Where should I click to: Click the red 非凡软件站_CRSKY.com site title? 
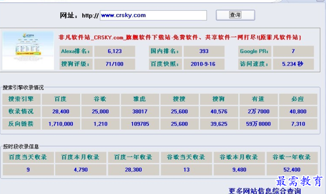(180, 37)
